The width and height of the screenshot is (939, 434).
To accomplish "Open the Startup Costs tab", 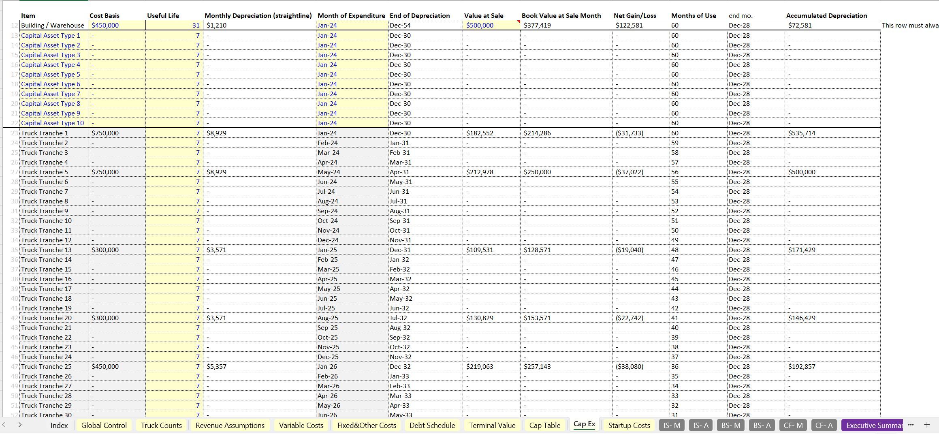I will click(x=629, y=425).
